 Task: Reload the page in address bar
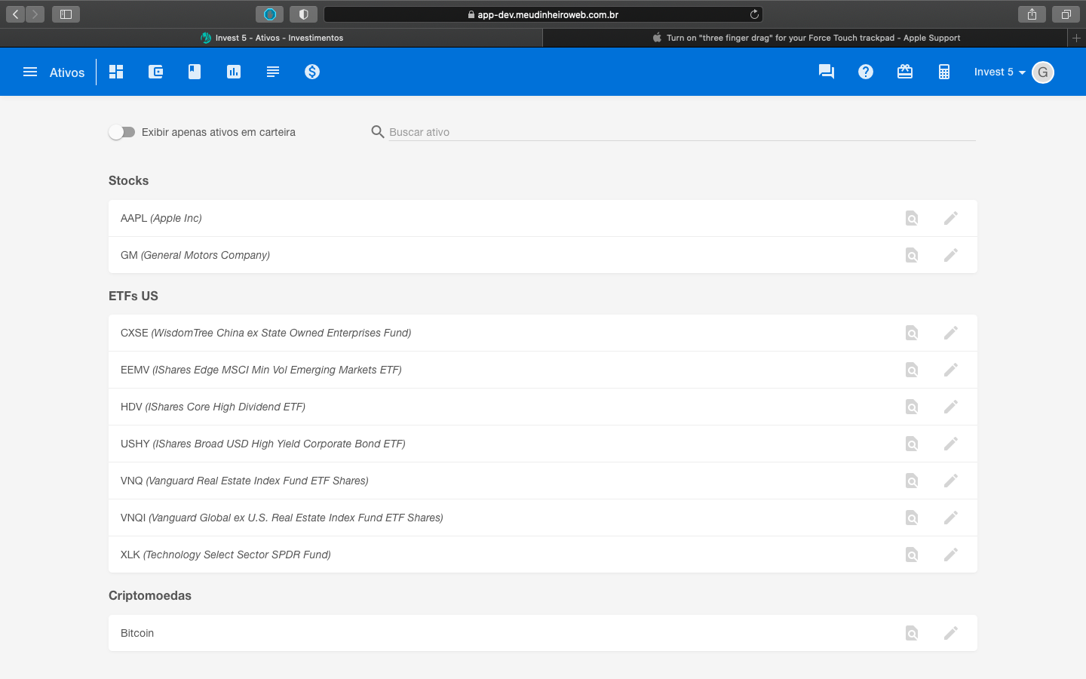coord(754,14)
